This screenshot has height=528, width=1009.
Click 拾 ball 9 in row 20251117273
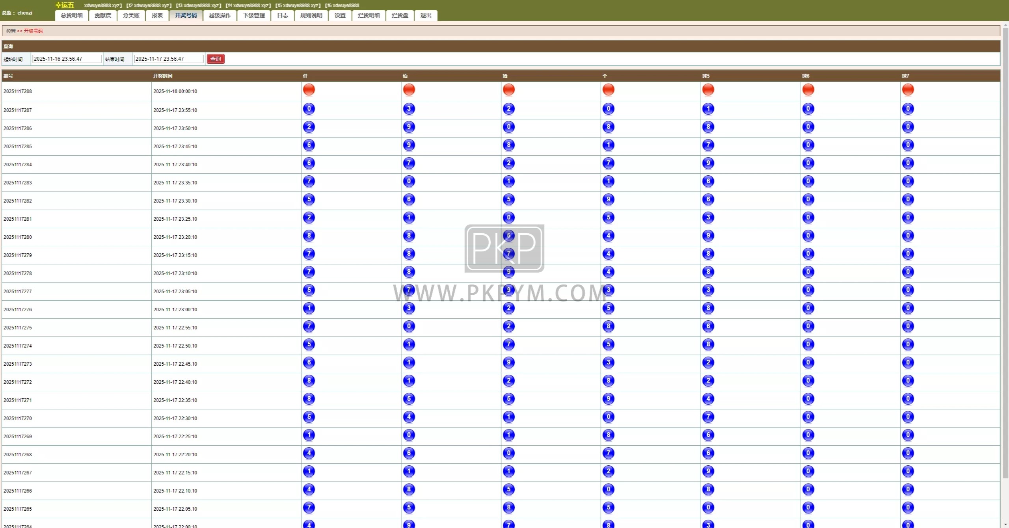pyautogui.click(x=509, y=363)
